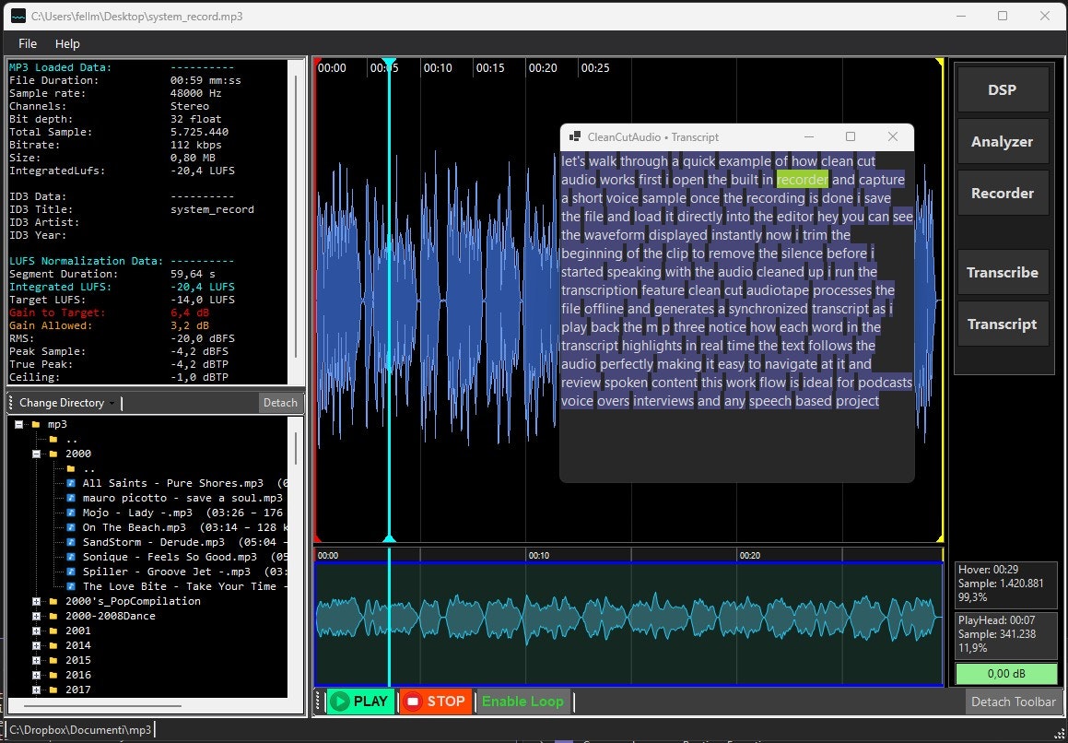Open the Help menu
1068x743 pixels.
[x=67, y=43]
